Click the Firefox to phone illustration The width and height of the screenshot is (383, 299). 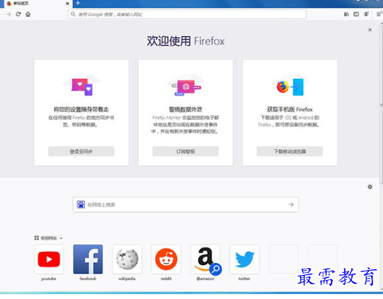coord(290,87)
